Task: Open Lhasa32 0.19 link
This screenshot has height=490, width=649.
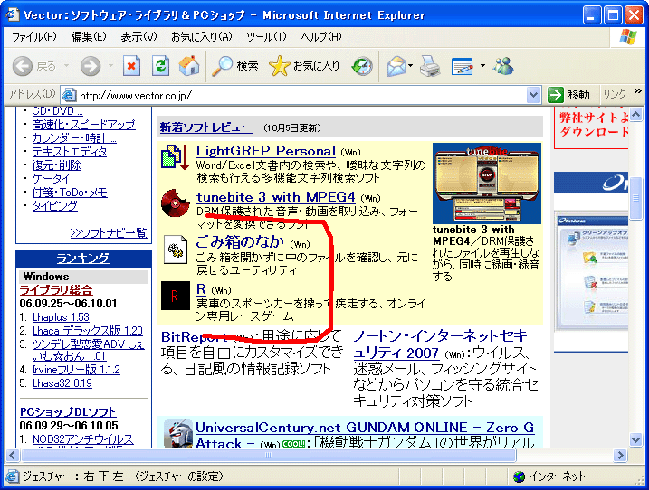Action: (62, 383)
